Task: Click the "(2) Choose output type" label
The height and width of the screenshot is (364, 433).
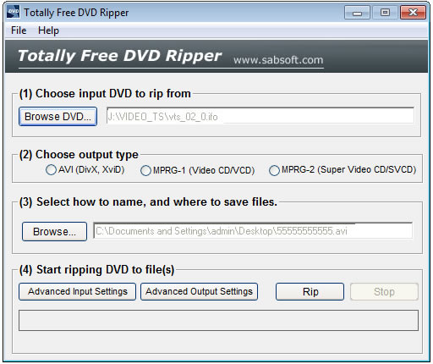Action: (x=79, y=154)
